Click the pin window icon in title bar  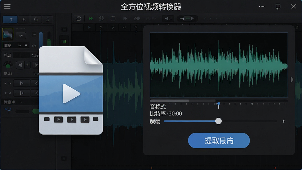coord(278,6)
